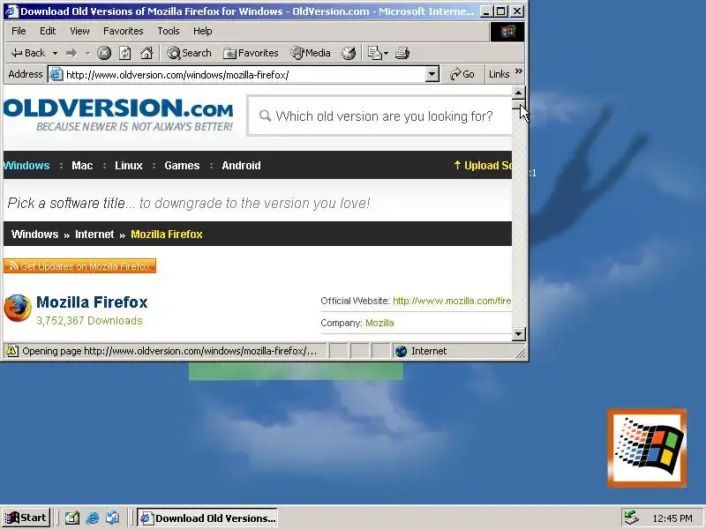Viewport: 706px width, 529px height.
Task: Click the Forward arrow toolbar icon
Action: coord(71,53)
